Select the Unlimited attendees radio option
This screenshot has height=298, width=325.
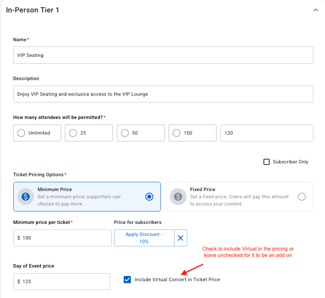(x=21, y=133)
